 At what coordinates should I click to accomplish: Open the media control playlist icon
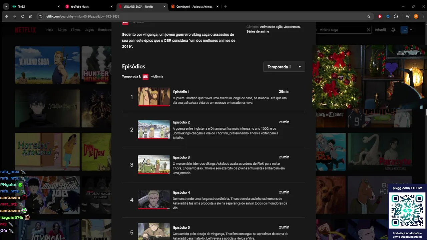(x=408, y=16)
